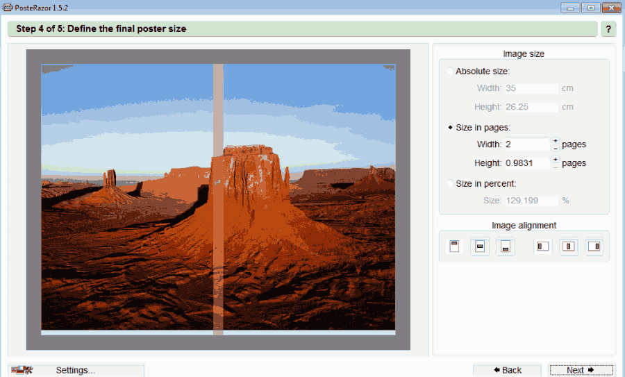
Task: Align image to top
Action: pos(454,246)
